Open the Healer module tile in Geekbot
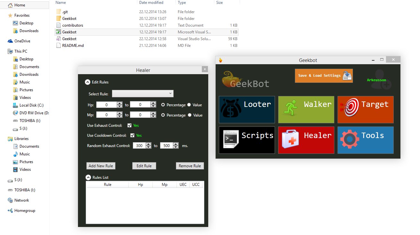The height and width of the screenshot is (235, 420). click(x=306, y=140)
